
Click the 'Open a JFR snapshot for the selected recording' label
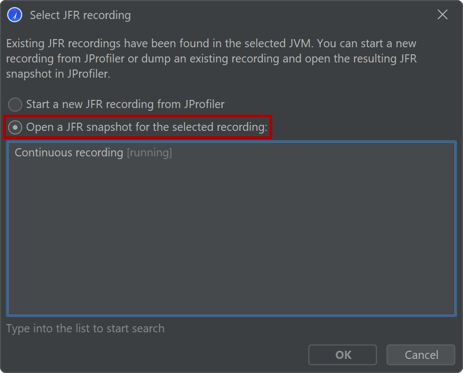147,127
